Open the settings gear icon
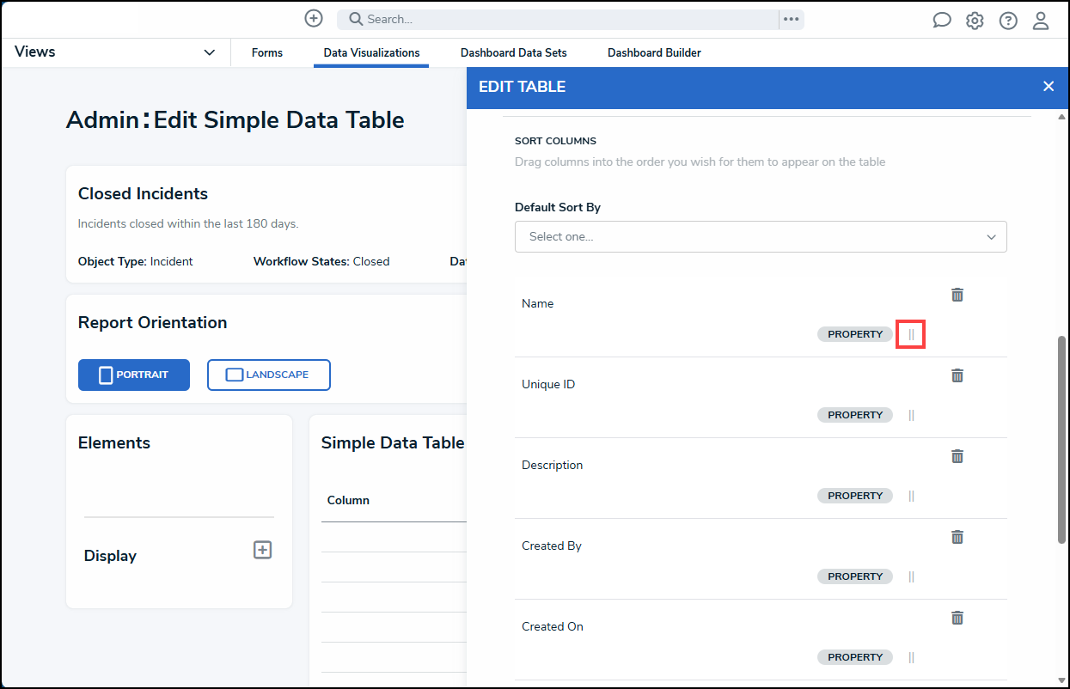Screen dimensions: 1070x689 coord(975,21)
